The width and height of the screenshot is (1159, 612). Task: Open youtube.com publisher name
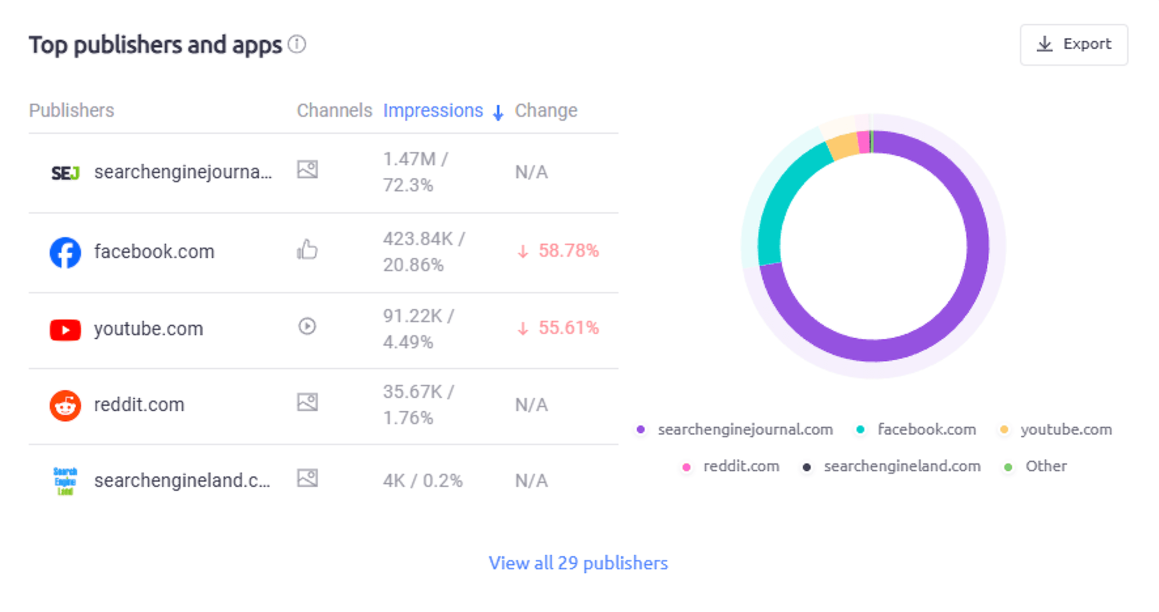(x=149, y=329)
